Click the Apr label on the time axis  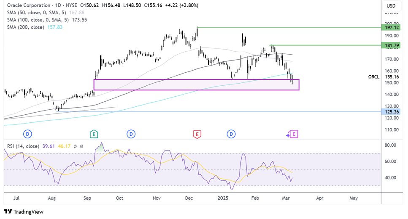point(320,198)
